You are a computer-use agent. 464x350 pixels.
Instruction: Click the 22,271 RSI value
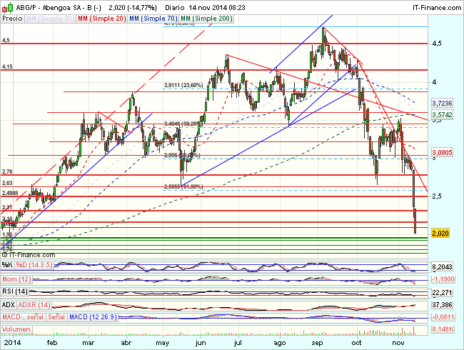[442, 293]
